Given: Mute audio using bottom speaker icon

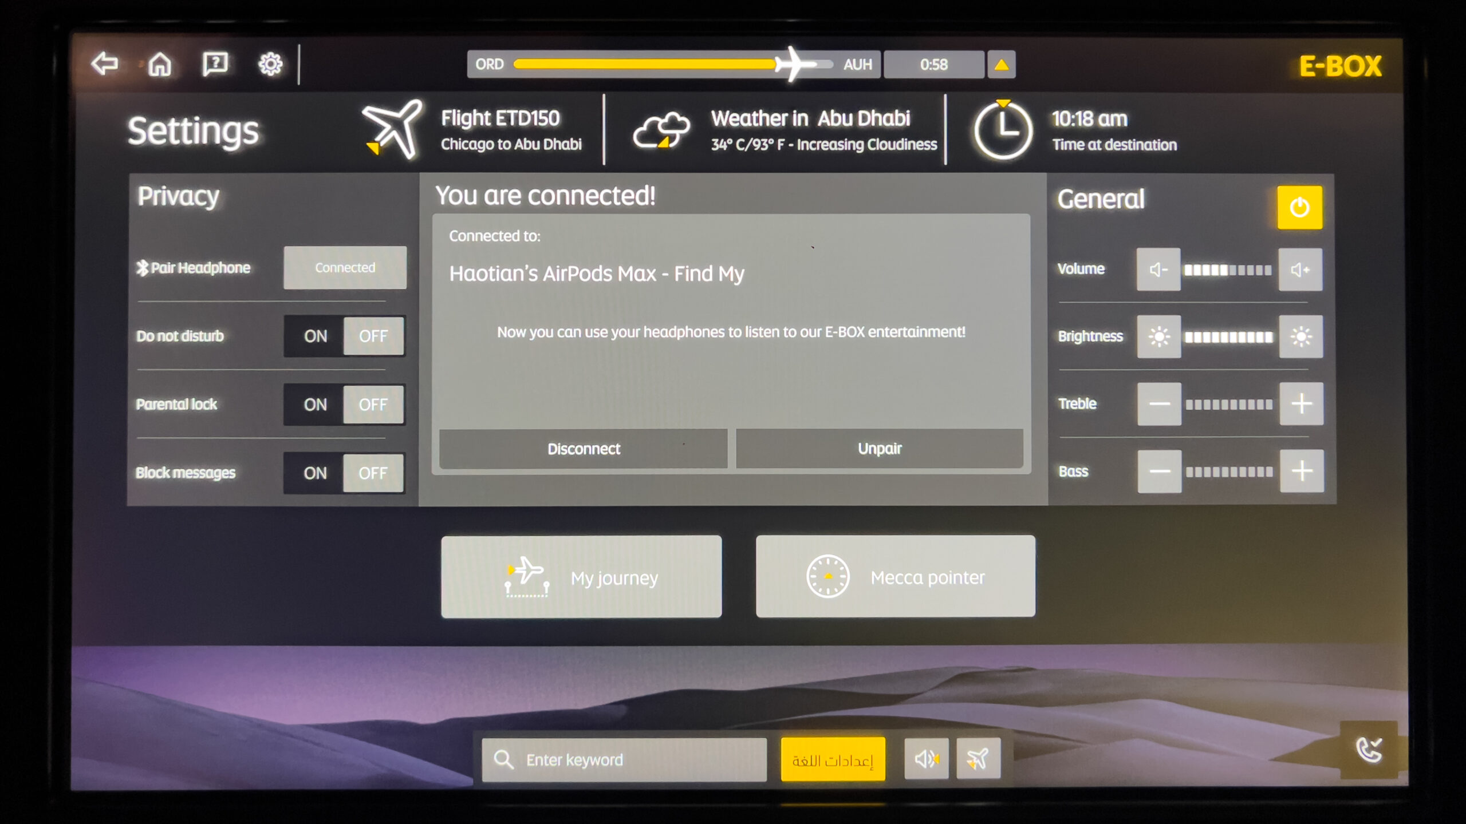Looking at the screenshot, I should pos(927,759).
